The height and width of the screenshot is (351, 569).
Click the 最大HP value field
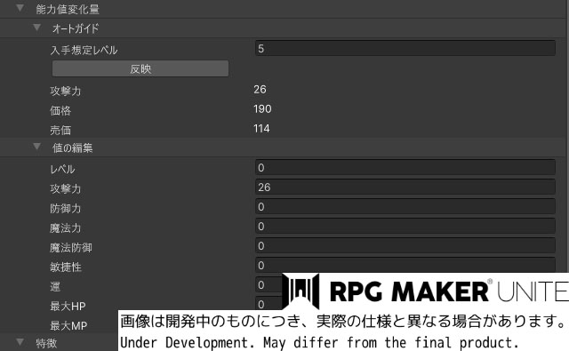coord(268,304)
